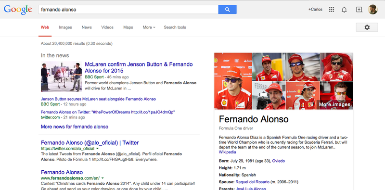Image resolution: width=385 pixels, height=190 pixels.
Task: Focus the search box containing fernando alonso
Action: click(x=128, y=10)
